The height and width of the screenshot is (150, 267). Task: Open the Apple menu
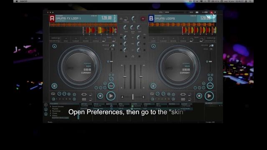click(17, 1)
